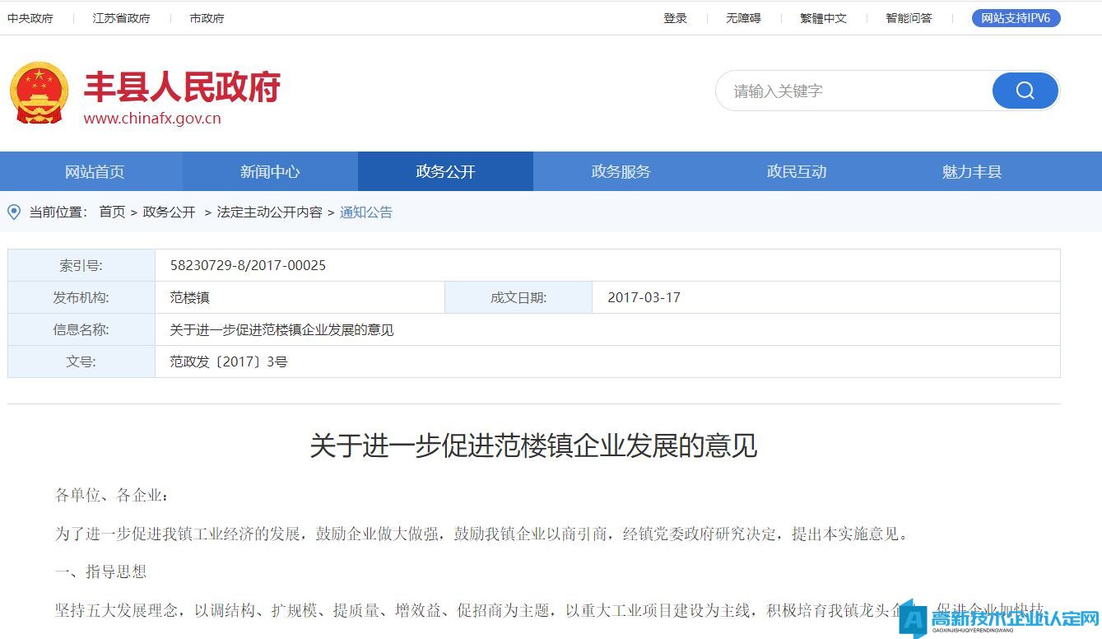1102x639 pixels.
Task: Click the location pin icon in breadcrumb
Action: click(x=14, y=212)
